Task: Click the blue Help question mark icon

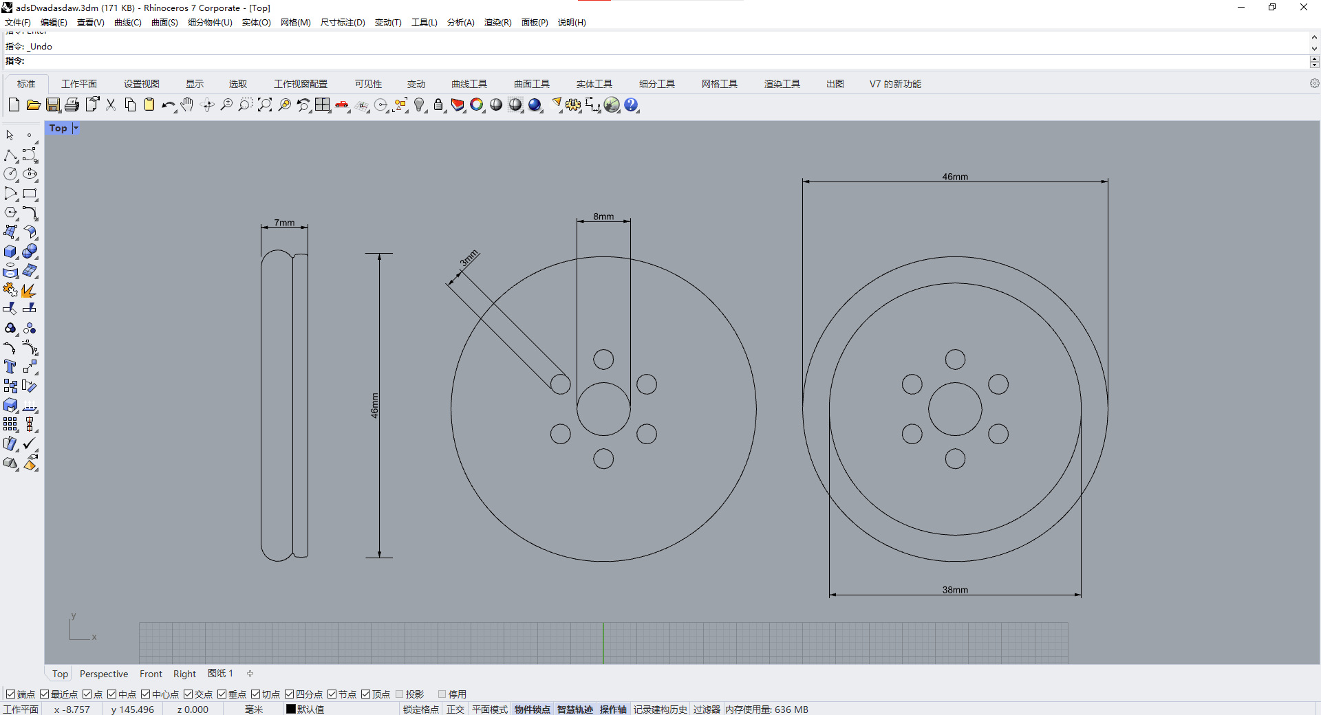Action: 631,105
